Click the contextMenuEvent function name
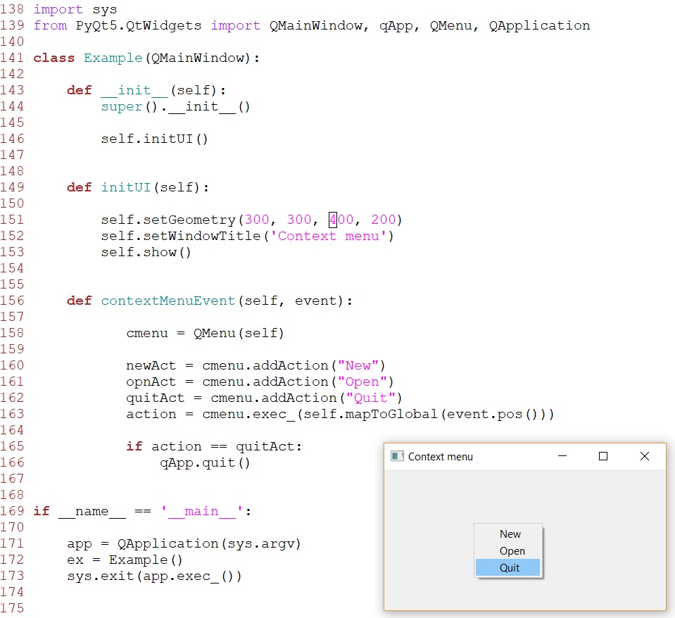 tap(168, 301)
